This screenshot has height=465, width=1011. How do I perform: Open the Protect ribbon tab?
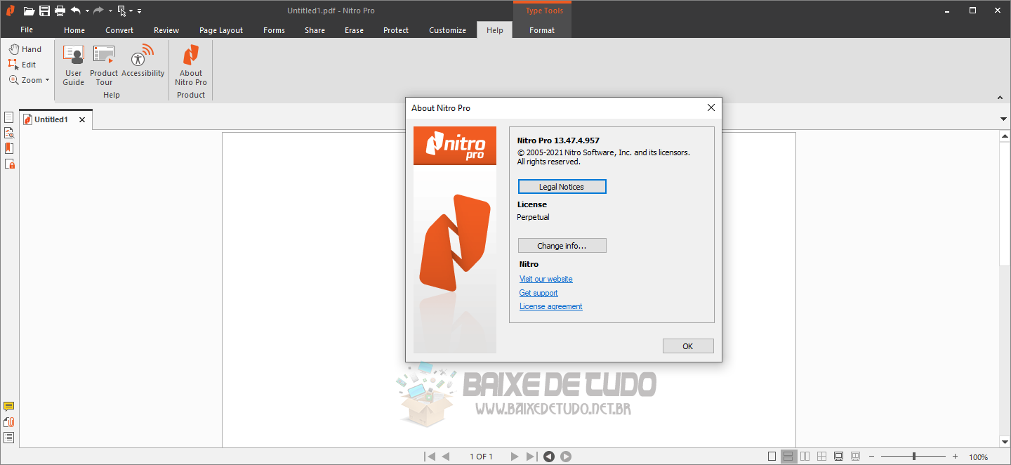(x=396, y=30)
